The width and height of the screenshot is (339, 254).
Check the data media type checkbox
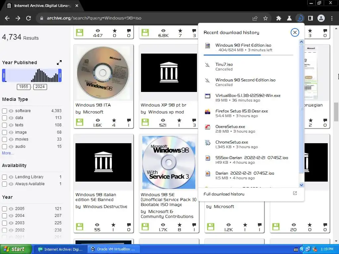point(5,118)
